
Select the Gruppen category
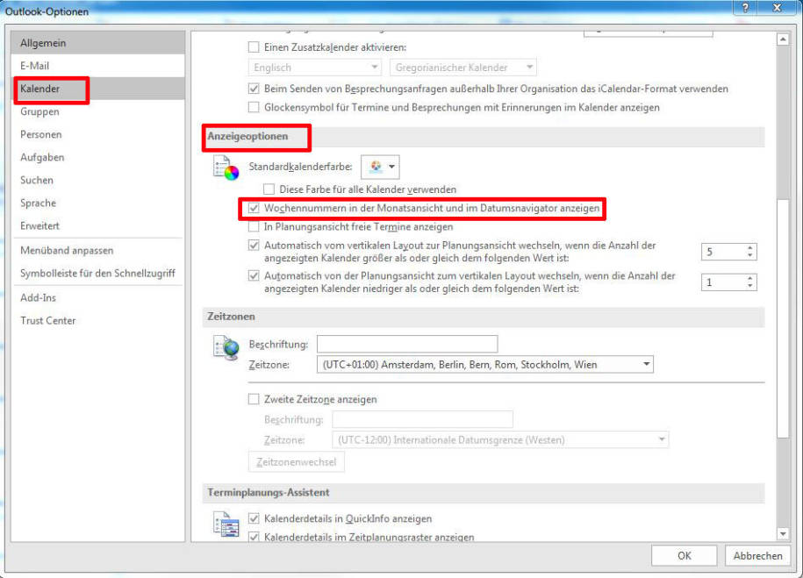tap(97, 111)
